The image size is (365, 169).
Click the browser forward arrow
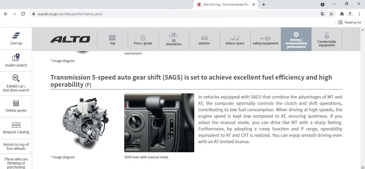14,14
